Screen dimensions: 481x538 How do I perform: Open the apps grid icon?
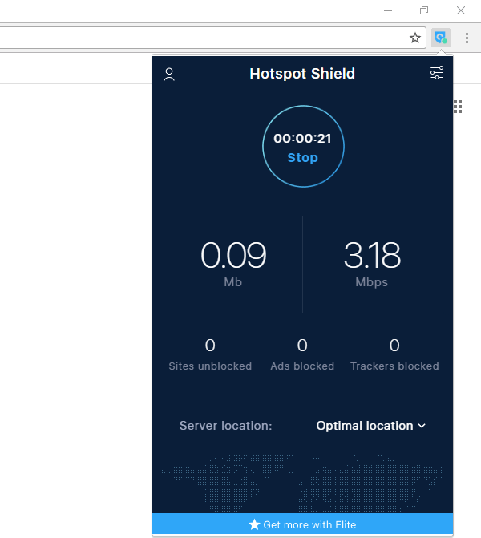click(458, 107)
